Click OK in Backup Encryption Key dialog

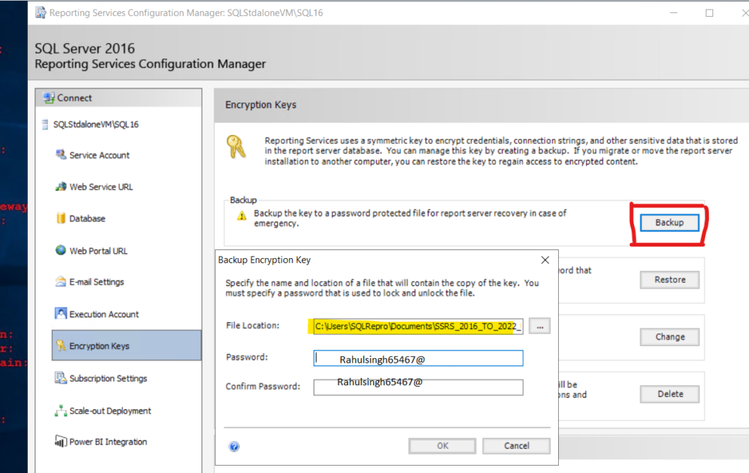[x=443, y=446]
